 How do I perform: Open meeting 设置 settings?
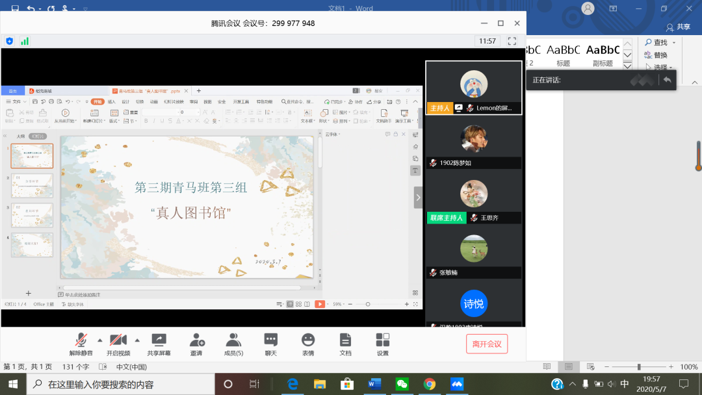(x=383, y=344)
